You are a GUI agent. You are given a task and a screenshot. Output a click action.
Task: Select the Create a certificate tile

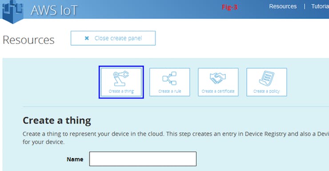click(218, 82)
